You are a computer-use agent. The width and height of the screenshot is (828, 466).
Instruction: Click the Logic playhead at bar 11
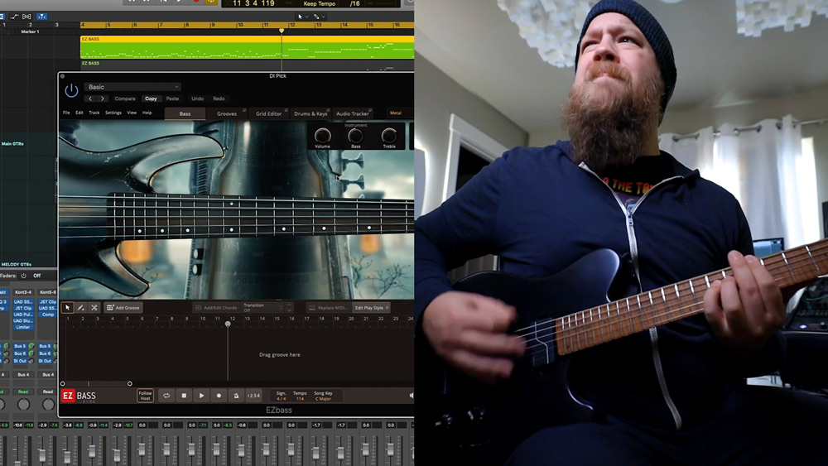pos(282,31)
